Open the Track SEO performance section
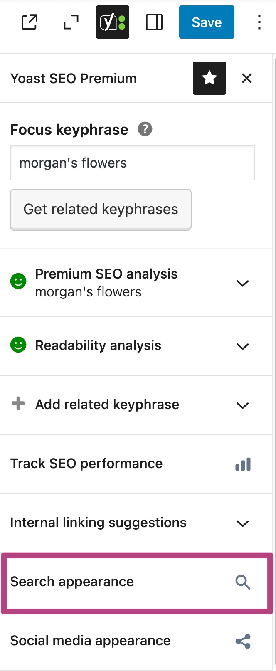Image resolution: width=276 pixels, height=671 pixels. [136, 464]
